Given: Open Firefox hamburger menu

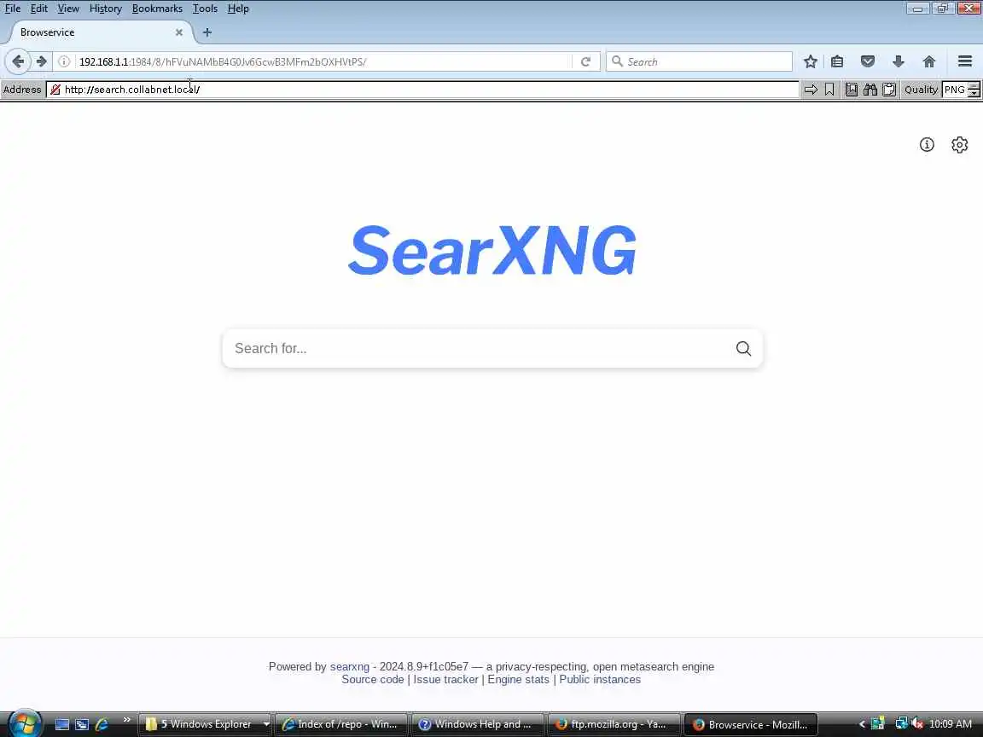Looking at the screenshot, I should tap(965, 61).
